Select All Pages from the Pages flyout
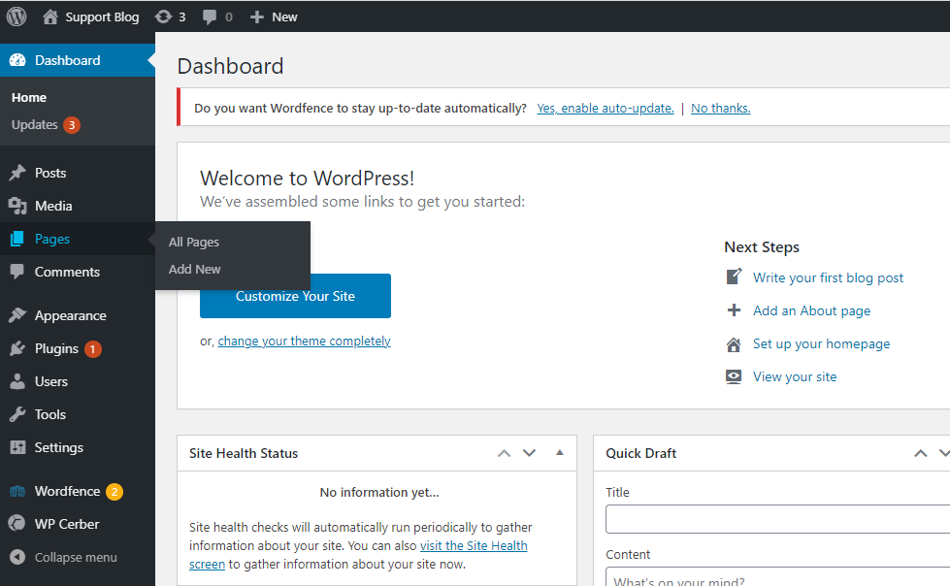 click(193, 242)
